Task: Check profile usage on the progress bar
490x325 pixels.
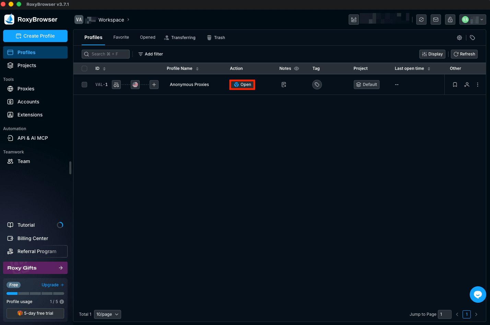Action: click(35, 293)
